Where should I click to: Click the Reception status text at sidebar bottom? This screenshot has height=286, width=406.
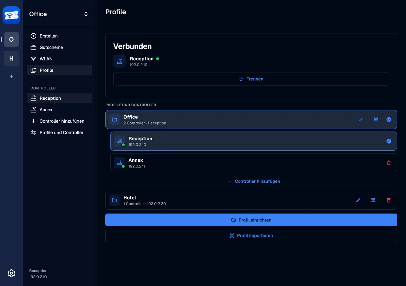(x=38, y=271)
